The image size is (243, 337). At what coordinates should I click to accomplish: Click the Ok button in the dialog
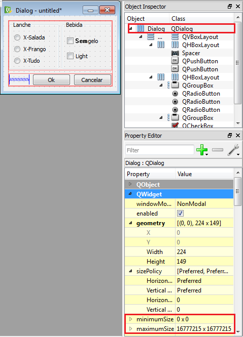coord(51,80)
